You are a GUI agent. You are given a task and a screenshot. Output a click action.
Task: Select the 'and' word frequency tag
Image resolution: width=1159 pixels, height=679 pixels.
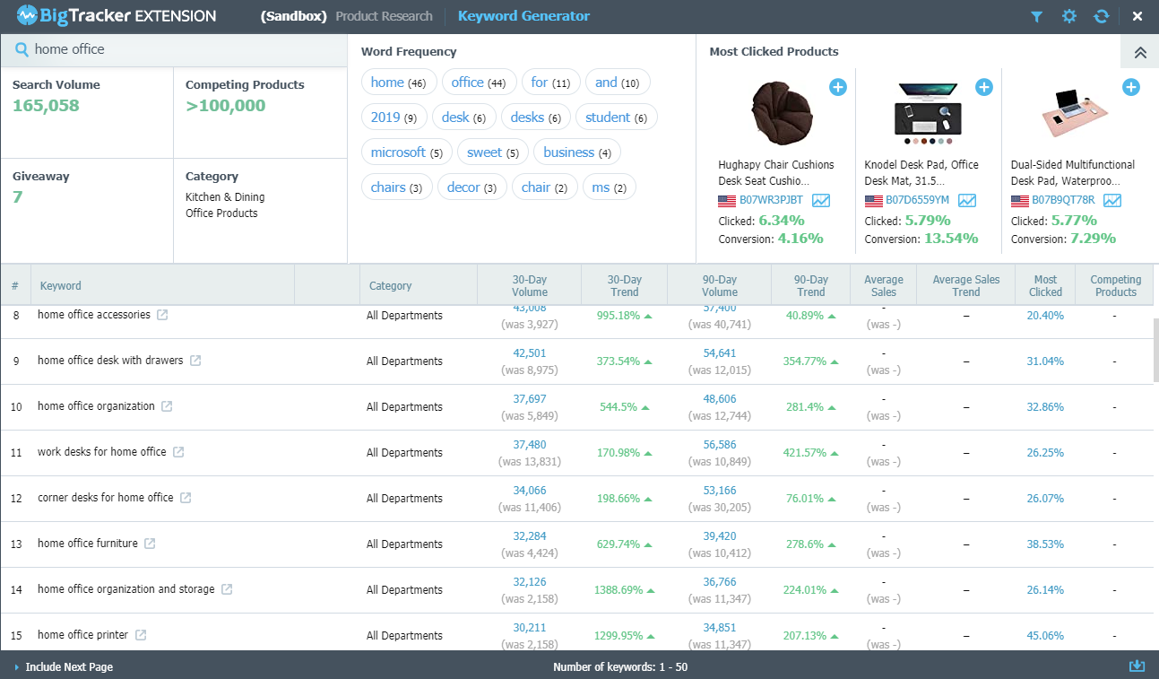coord(618,83)
